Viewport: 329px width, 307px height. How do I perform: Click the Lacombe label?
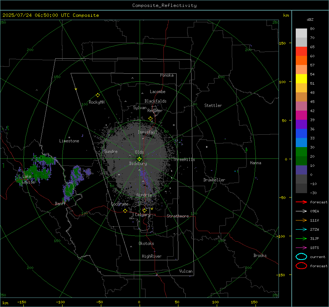158,92
